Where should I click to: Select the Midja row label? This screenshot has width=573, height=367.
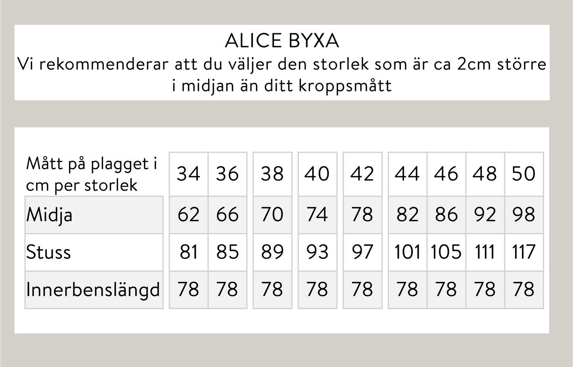[x=50, y=215]
